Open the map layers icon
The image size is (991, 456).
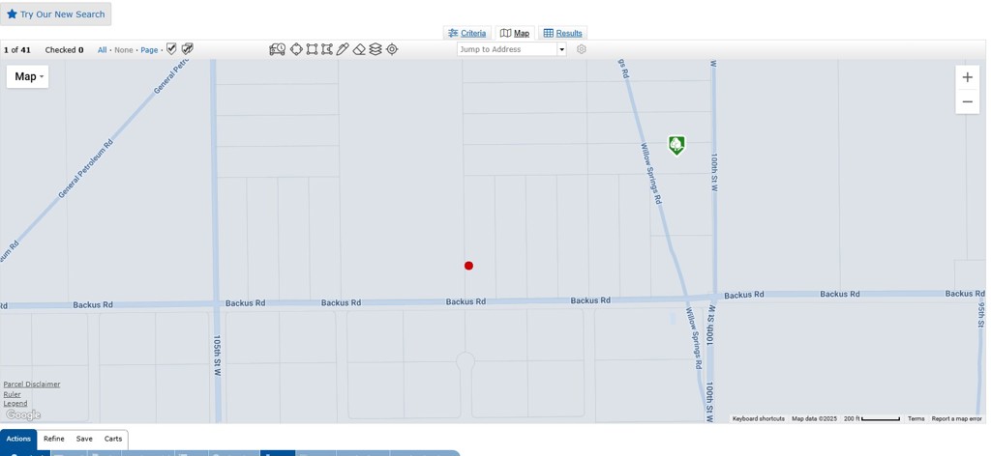375,49
